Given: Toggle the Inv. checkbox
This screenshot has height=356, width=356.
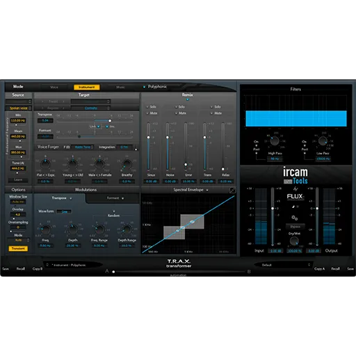Looking at the screenshot, I should (107, 127).
